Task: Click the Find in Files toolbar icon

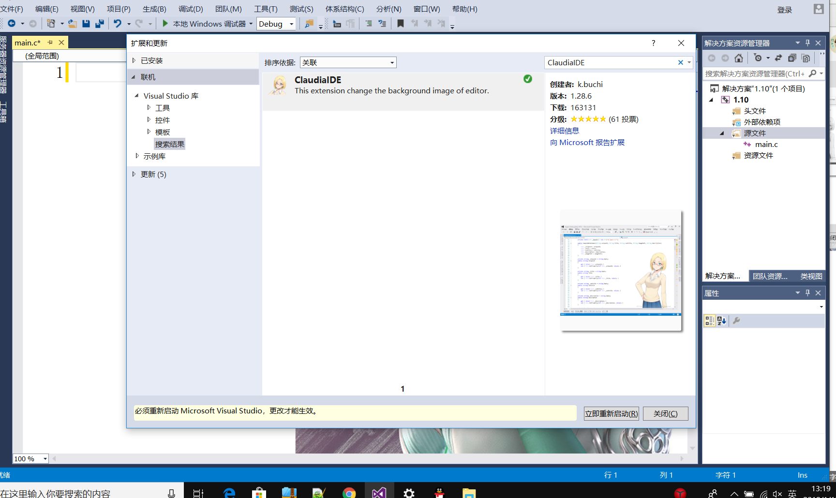Action: tap(309, 24)
